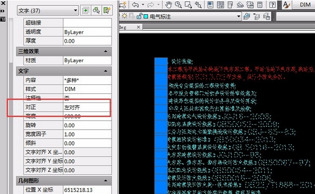Click the Select Objects button
This screenshot has height=194, width=315.
coord(96,11)
